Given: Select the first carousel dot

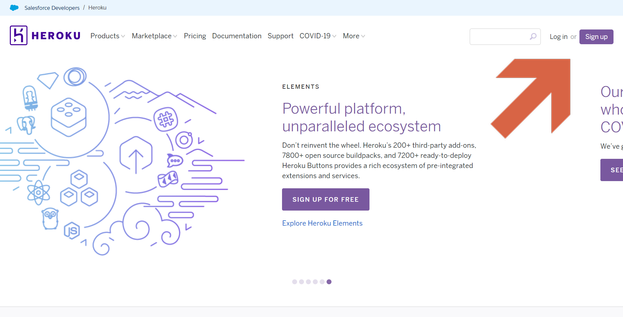Looking at the screenshot, I should [x=294, y=282].
